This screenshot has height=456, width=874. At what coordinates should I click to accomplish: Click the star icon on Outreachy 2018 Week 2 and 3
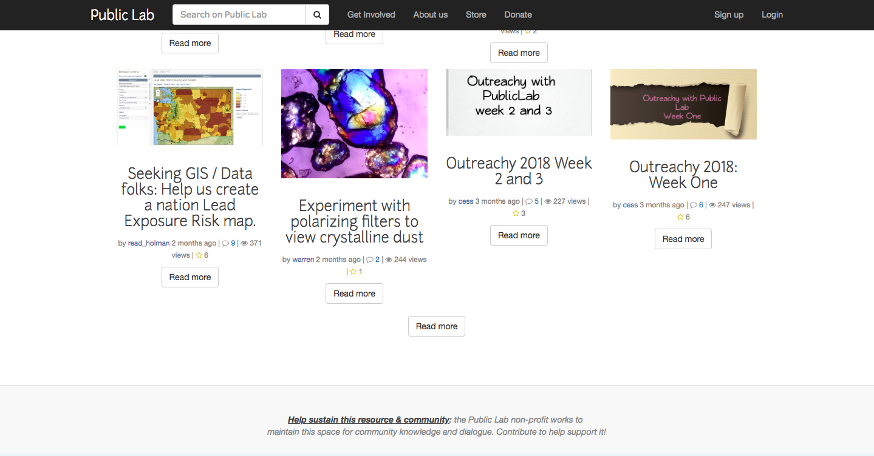click(514, 213)
